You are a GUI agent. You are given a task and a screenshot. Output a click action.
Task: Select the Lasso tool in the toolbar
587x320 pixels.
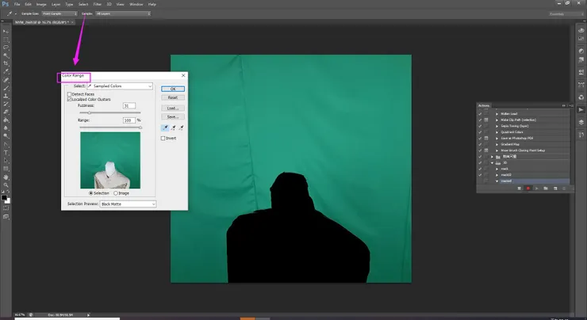pyautogui.click(x=6, y=46)
